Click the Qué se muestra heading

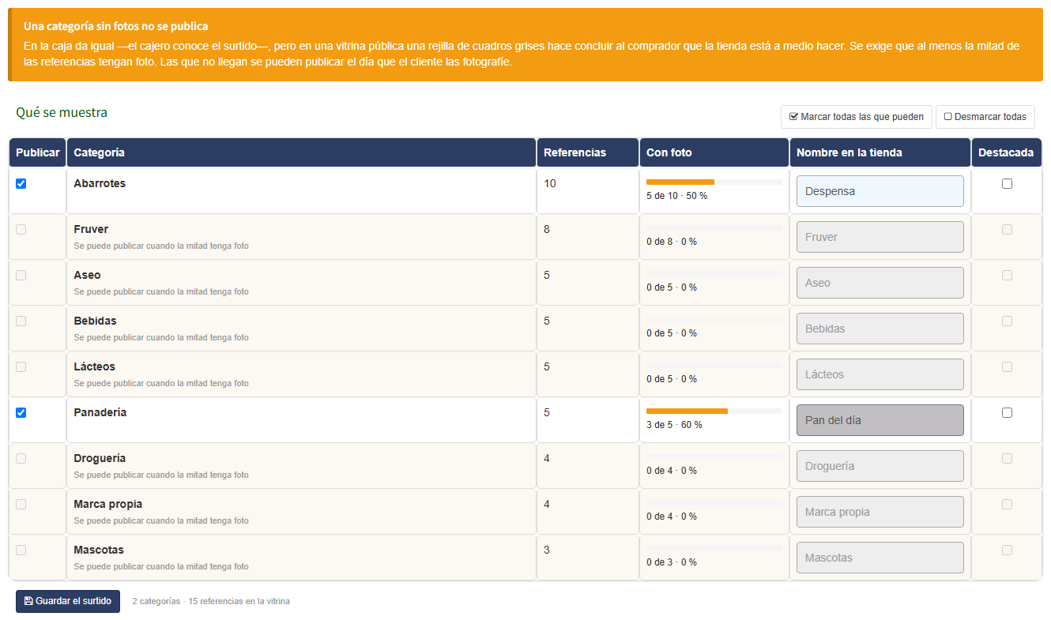click(x=62, y=112)
